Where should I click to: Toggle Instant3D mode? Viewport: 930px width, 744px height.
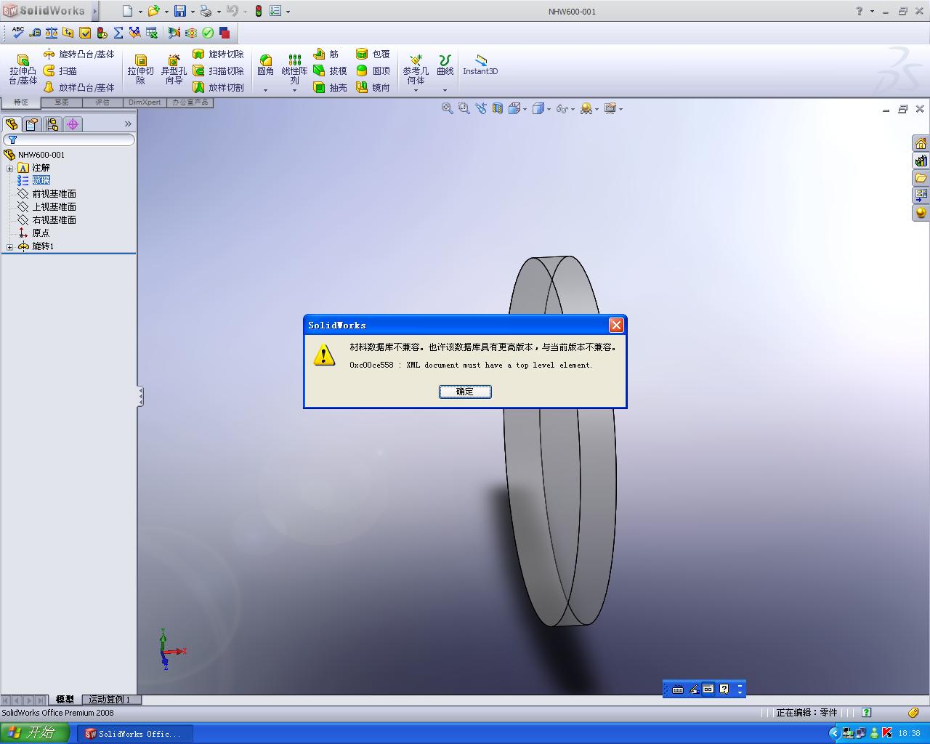coord(480,65)
